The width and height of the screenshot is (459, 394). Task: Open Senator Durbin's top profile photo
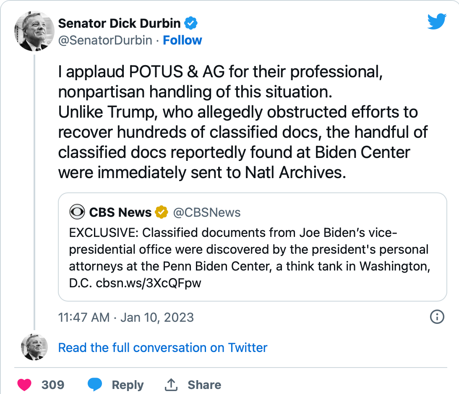click(x=34, y=31)
